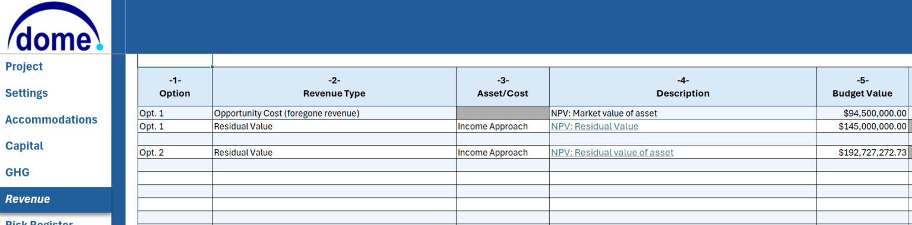Open the Accommodations sheet
The height and width of the screenshot is (225, 912).
pos(51,120)
